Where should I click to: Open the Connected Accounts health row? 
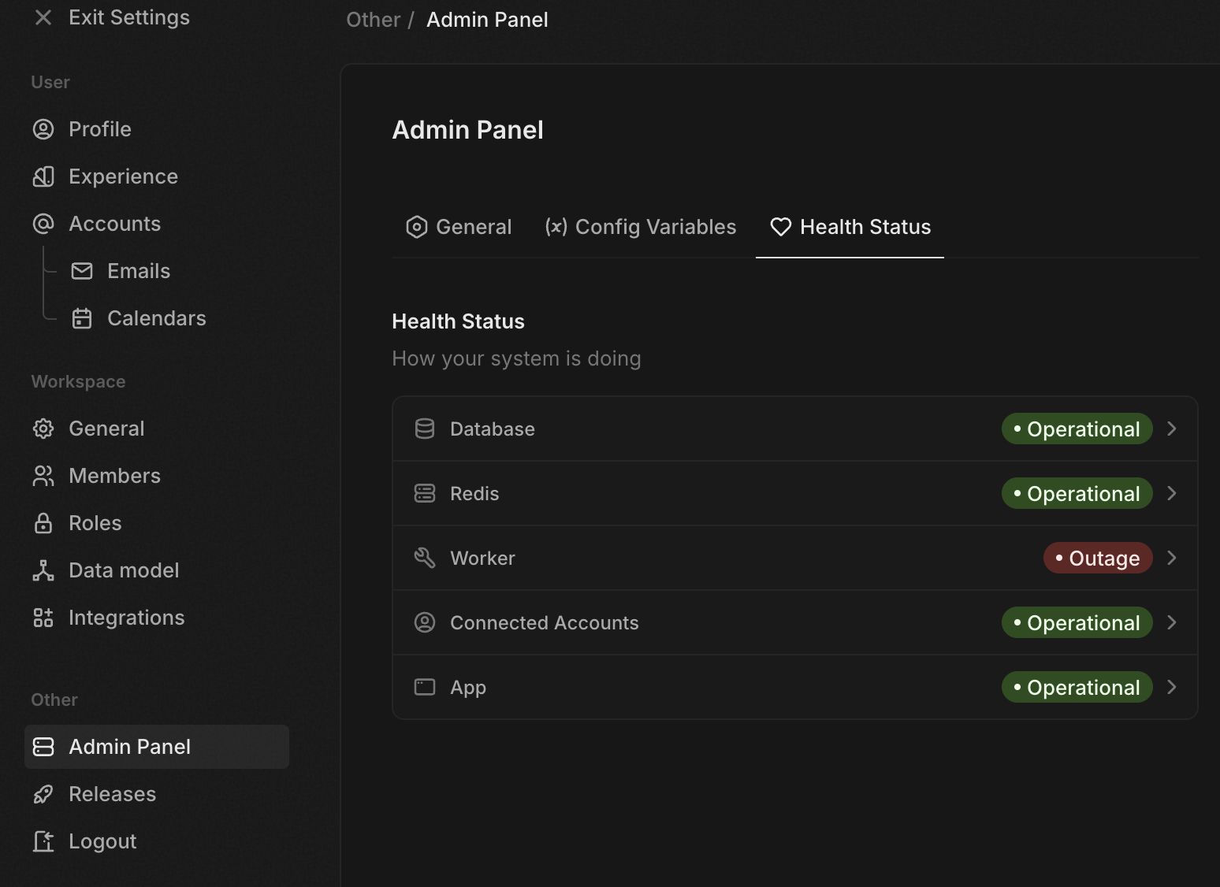point(544,622)
